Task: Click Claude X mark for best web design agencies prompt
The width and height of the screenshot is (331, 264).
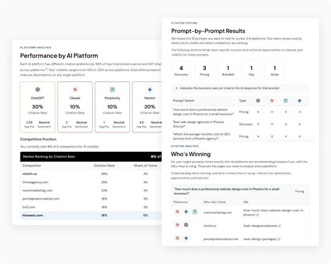Action: [272, 124]
